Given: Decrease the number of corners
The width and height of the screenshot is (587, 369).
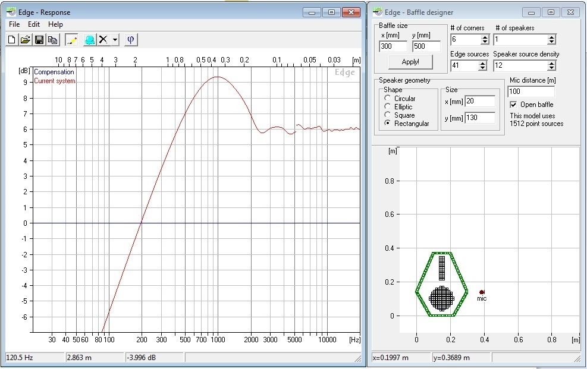Looking at the screenshot, I should tap(485, 42).
